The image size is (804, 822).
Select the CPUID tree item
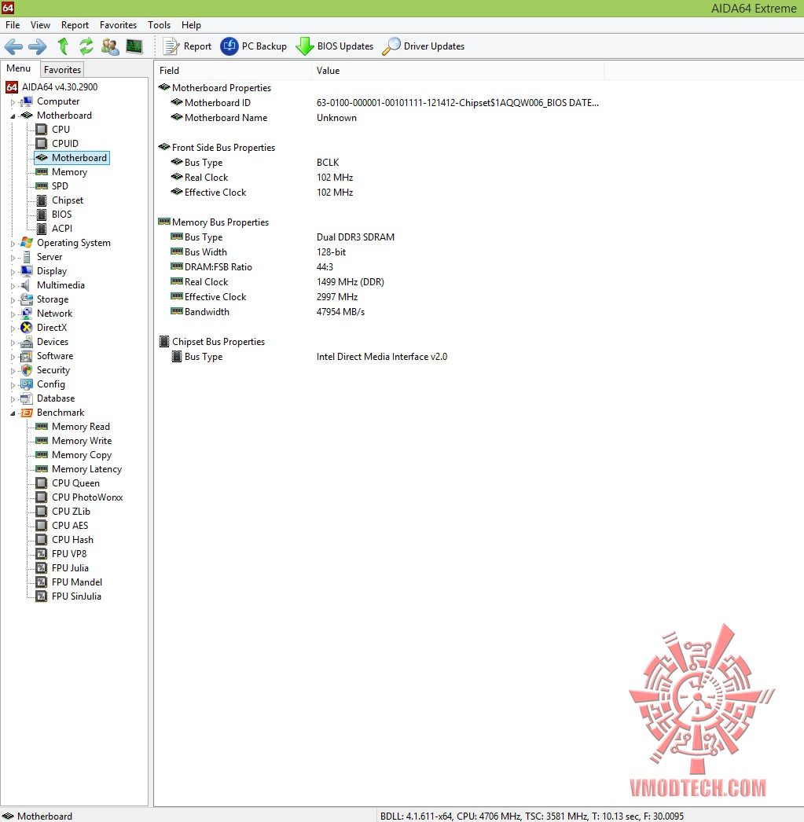65,143
